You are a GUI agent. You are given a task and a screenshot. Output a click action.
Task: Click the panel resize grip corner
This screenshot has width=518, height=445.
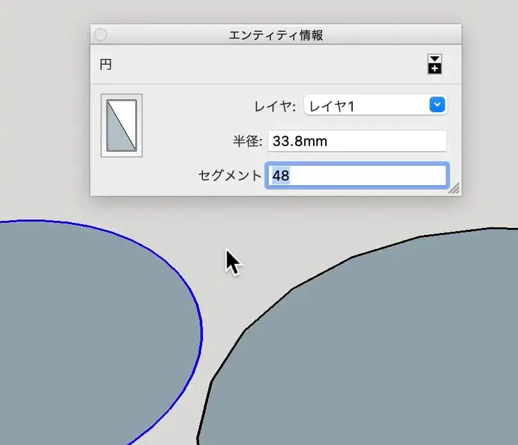[454, 188]
